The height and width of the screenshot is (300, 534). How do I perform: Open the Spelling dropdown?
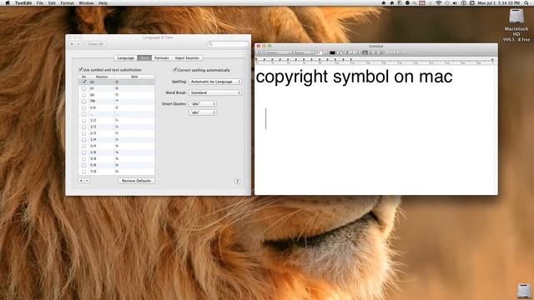point(215,82)
